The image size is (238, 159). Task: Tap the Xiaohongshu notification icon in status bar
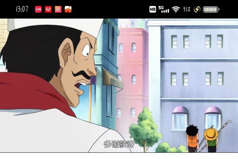(x=38, y=9)
